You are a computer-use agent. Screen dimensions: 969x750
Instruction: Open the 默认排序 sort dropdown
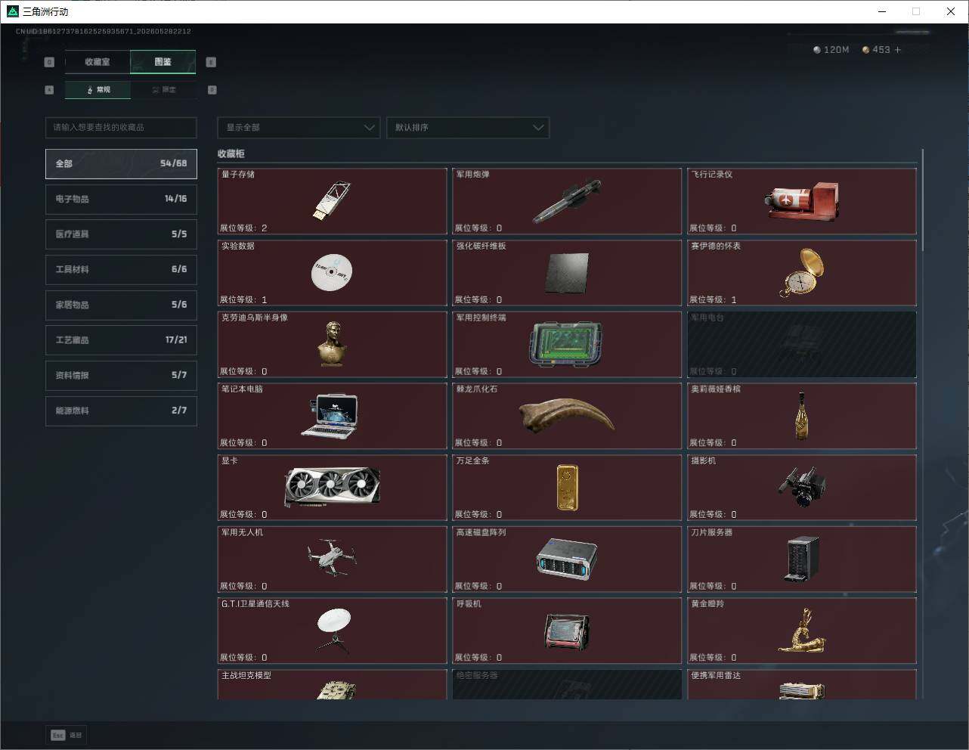click(x=468, y=128)
